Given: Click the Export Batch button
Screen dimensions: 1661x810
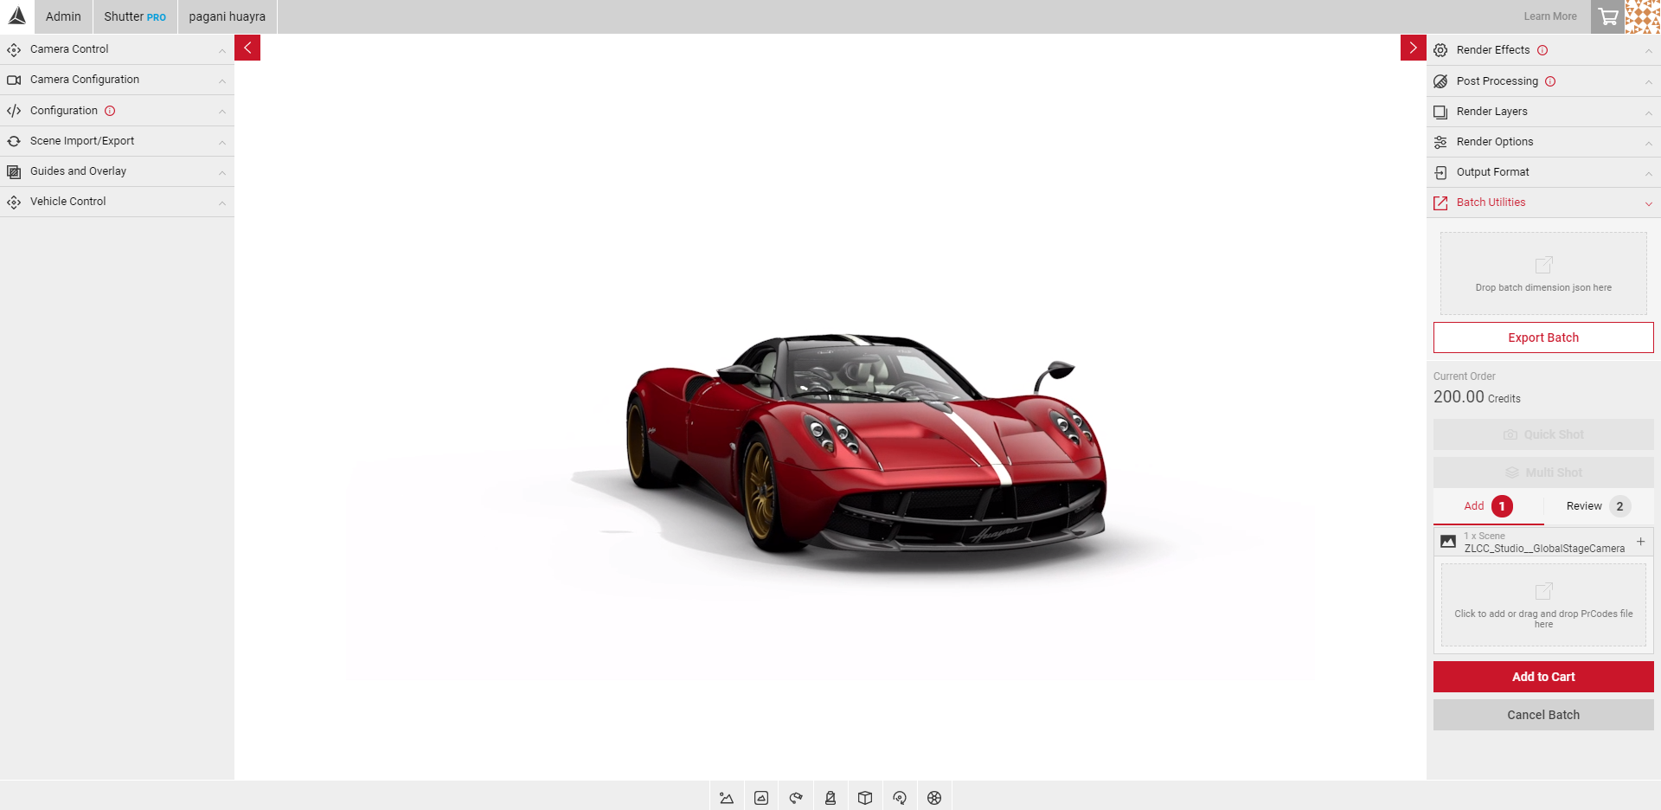Looking at the screenshot, I should [1543, 337].
